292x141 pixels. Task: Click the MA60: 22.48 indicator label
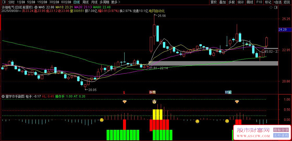coord(102,8)
